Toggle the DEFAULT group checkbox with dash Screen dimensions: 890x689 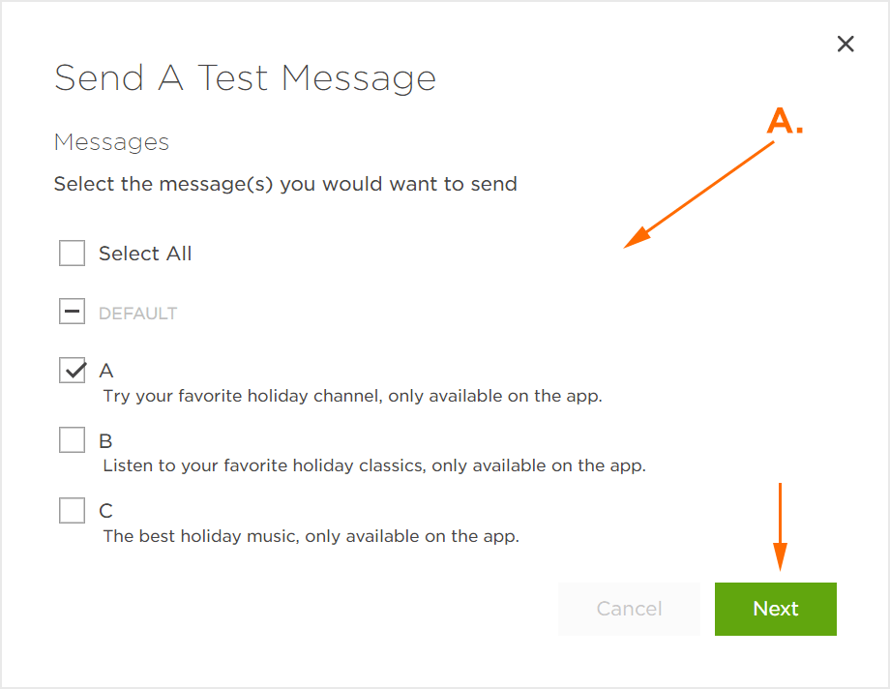(x=73, y=312)
